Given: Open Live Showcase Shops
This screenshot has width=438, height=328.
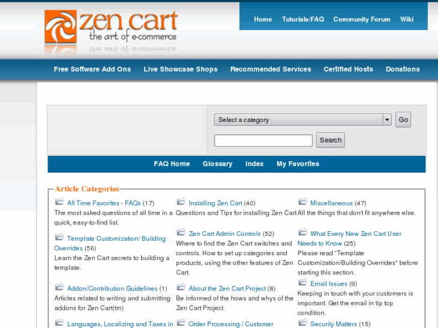Looking at the screenshot, I should pos(181,69).
